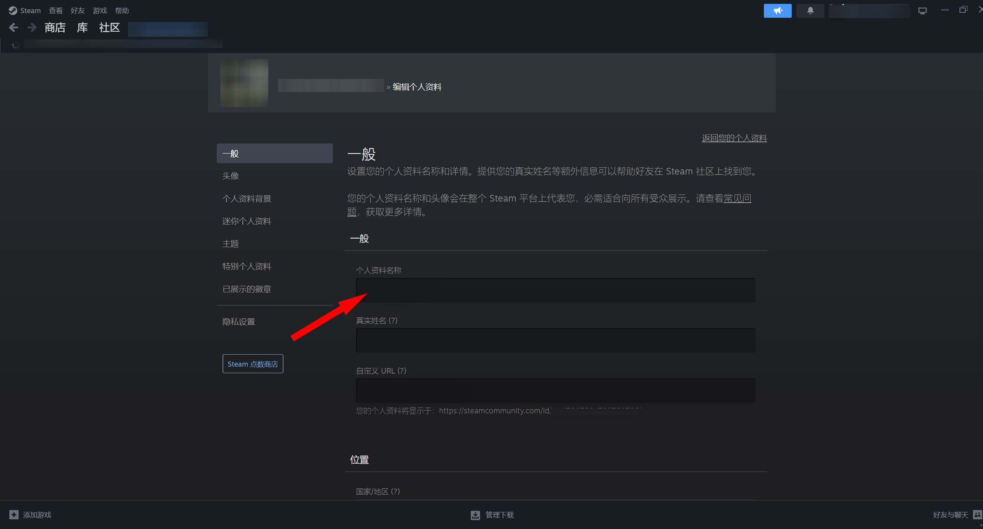Viewport: 983px width, 529px height.
Task: Open Steam announcements via megaphone icon
Action: point(777,10)
